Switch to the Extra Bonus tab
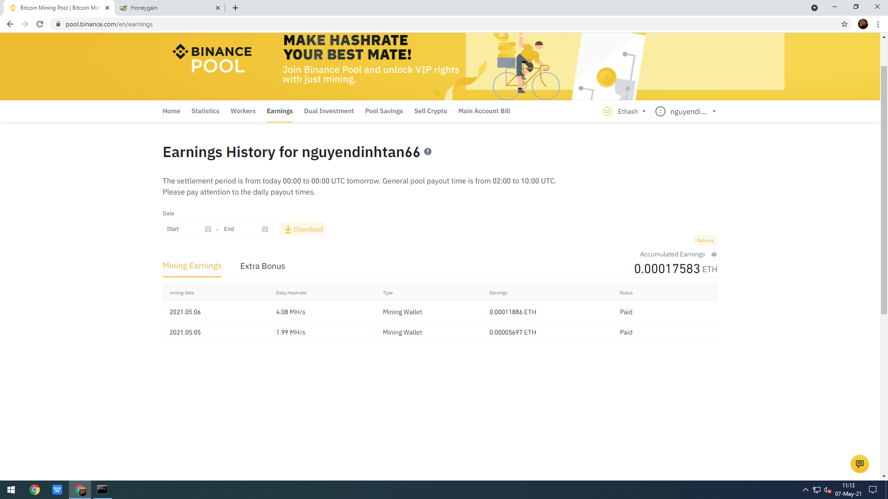Image resolution: width=888 pixels, height=499 pixels. point(262,266)
